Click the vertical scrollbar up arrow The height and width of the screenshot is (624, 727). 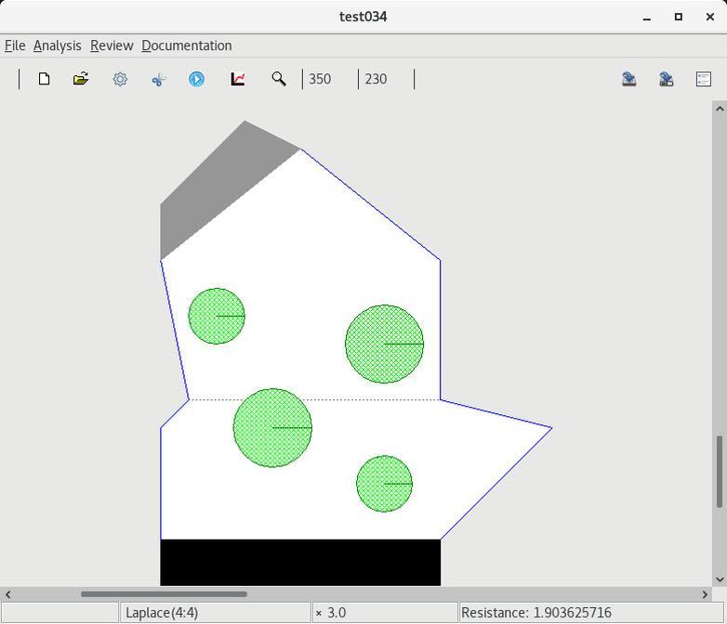719,109
